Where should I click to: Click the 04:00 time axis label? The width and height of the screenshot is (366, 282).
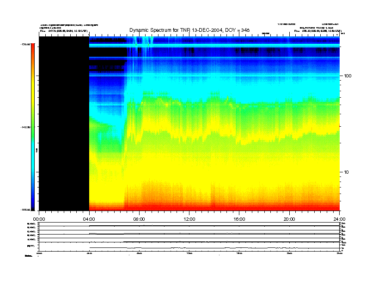tap(89, 219)
